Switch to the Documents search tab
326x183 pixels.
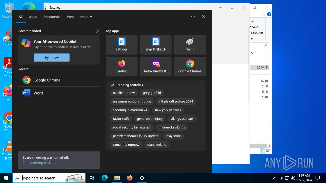pyautogui.click(x=52, y=17)
